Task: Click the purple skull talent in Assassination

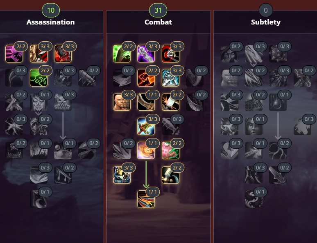Action: coord(14,54)
